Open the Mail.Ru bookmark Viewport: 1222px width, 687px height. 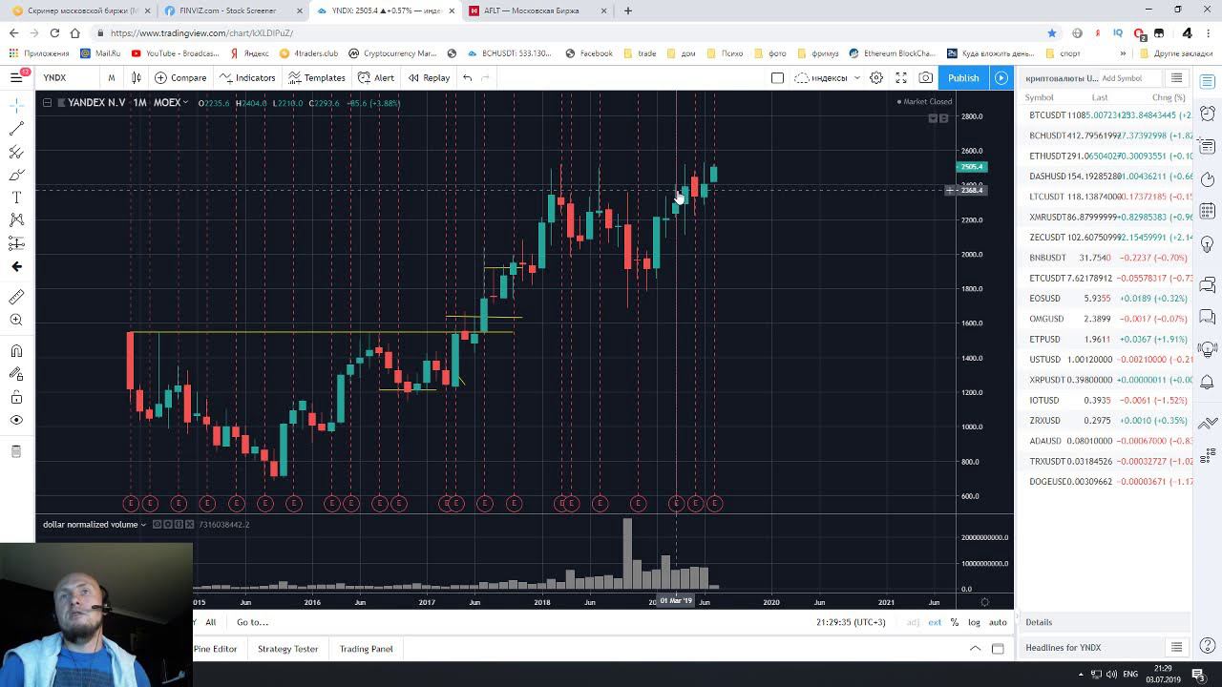(x=101, y=53)
